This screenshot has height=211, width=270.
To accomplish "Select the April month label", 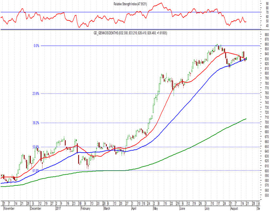I will (134, 208).
